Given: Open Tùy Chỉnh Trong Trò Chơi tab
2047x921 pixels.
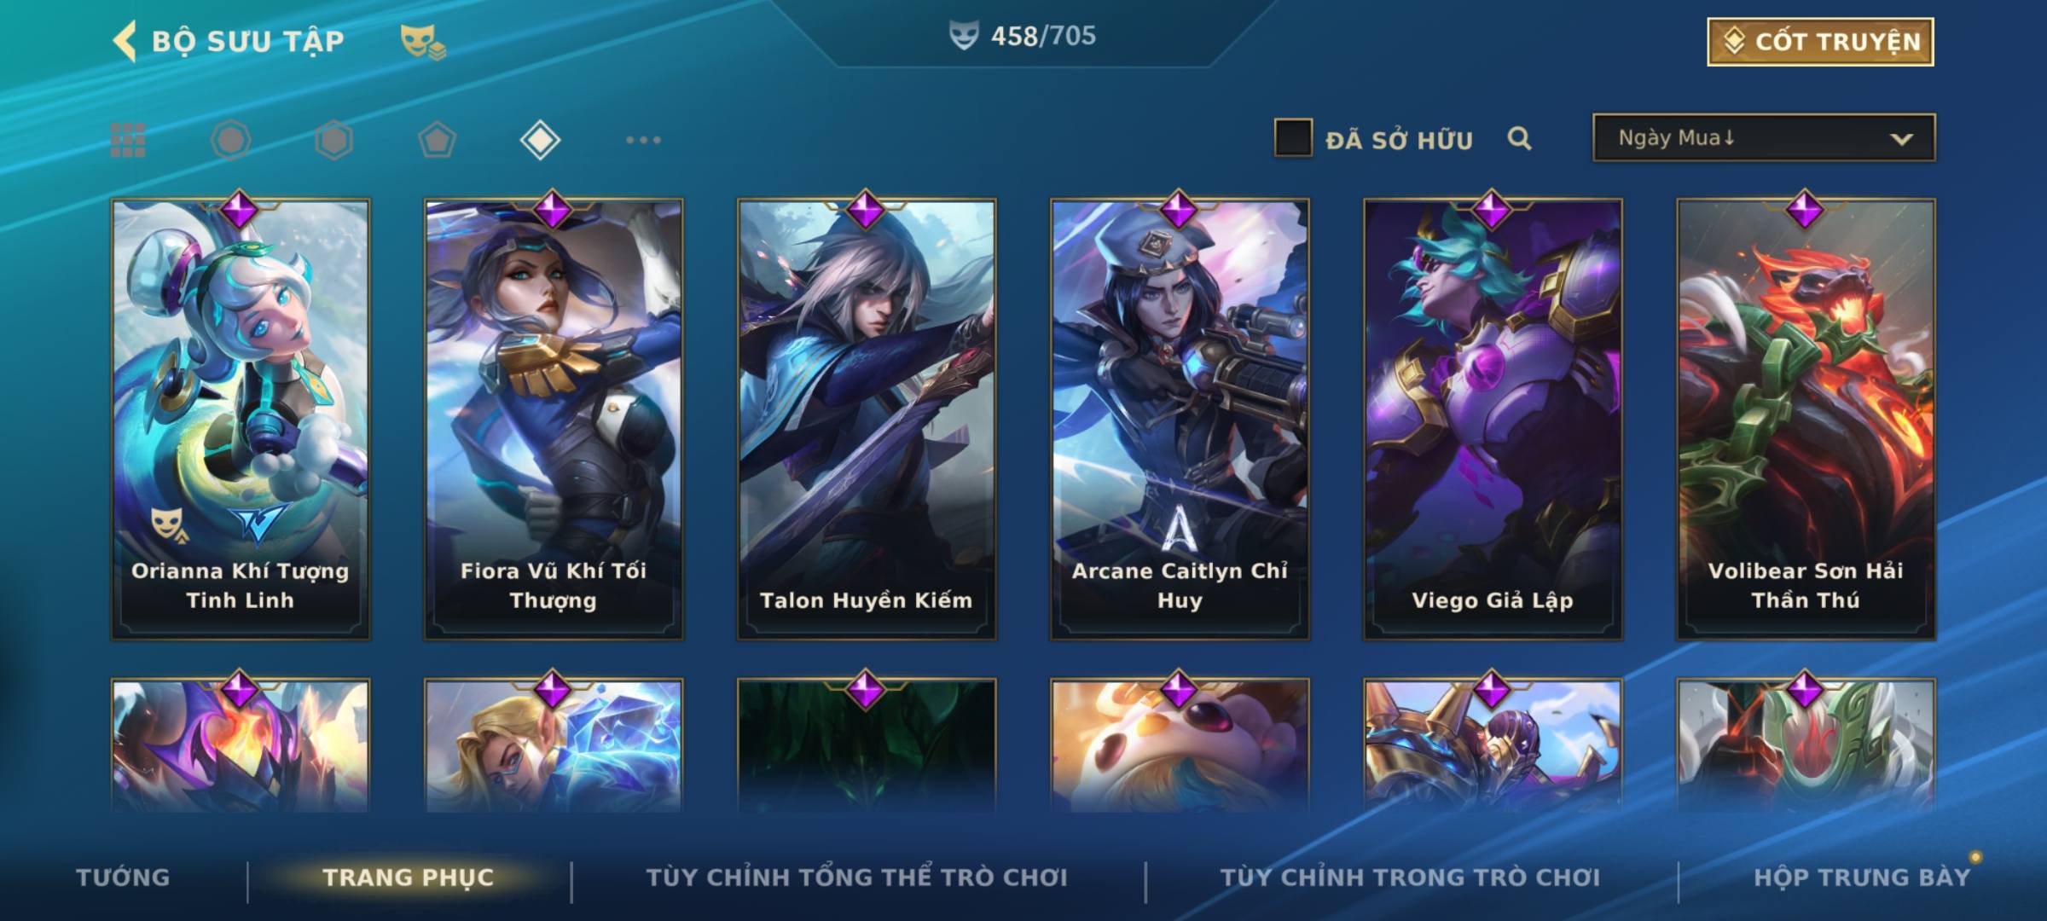Looking at the screenshot, I should click(1411, 878).
